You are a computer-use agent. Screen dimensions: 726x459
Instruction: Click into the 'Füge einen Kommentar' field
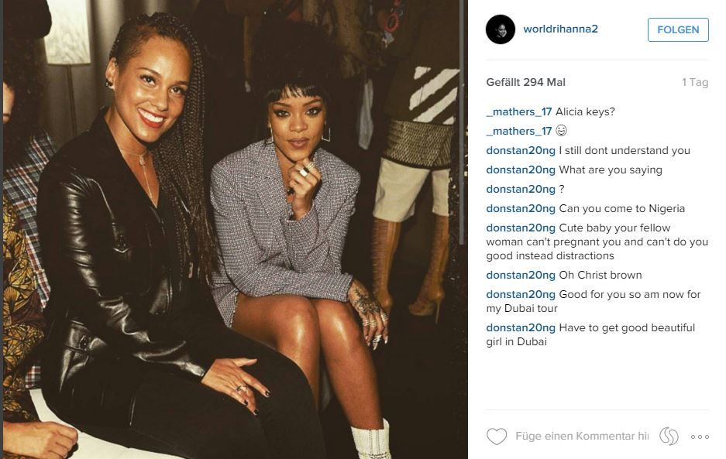pos(582,437)
